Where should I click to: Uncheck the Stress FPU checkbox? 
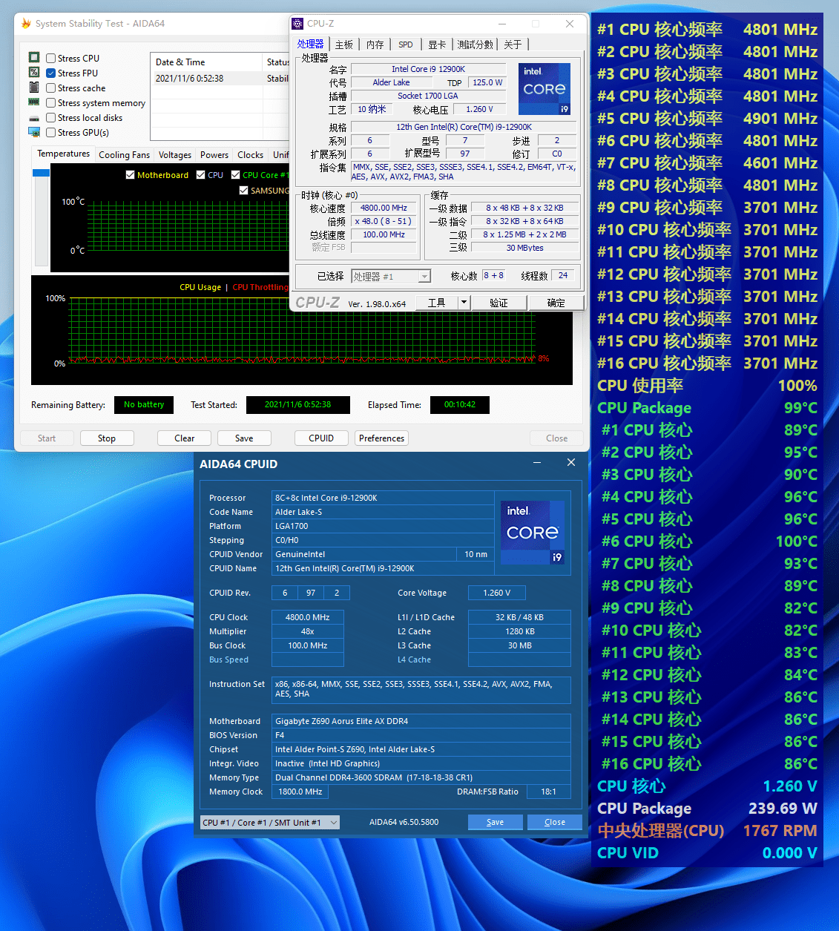51,73
